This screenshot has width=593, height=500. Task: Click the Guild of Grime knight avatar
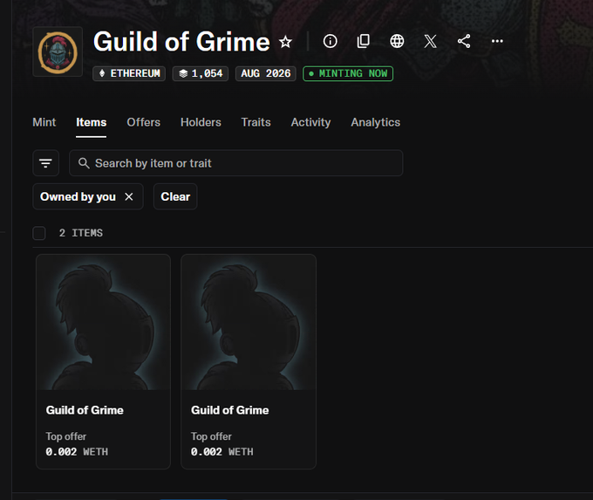pyautogui.click(x=58, y=51)
